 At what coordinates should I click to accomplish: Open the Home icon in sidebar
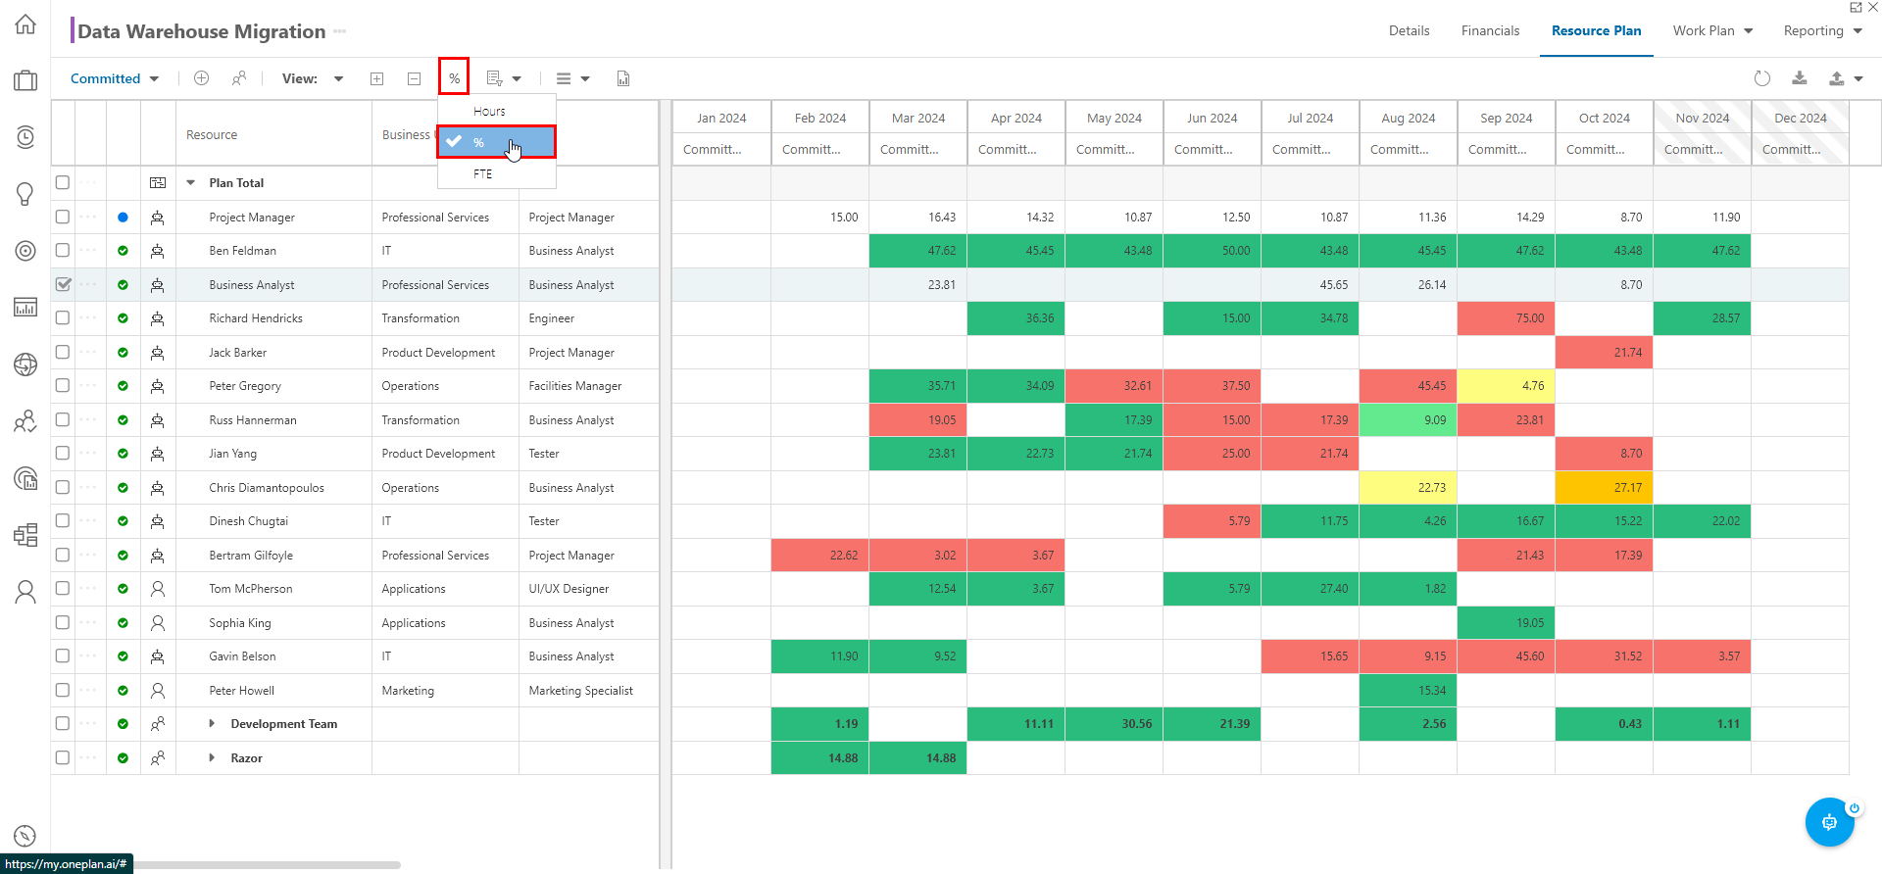point(25,24)
